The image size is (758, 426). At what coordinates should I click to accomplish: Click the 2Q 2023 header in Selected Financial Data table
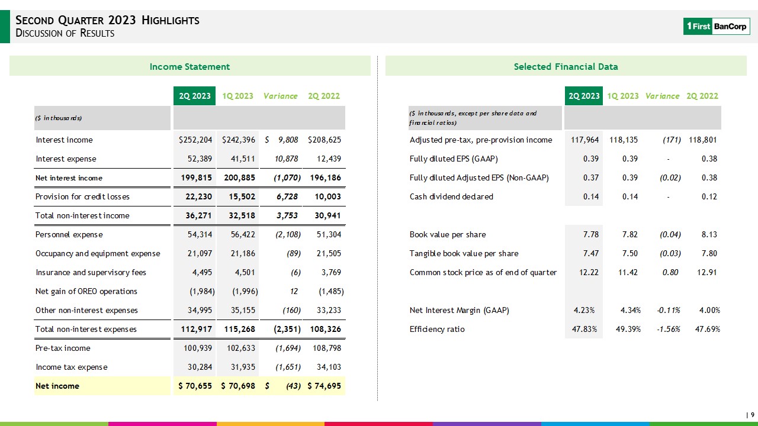tap(583, 96)
